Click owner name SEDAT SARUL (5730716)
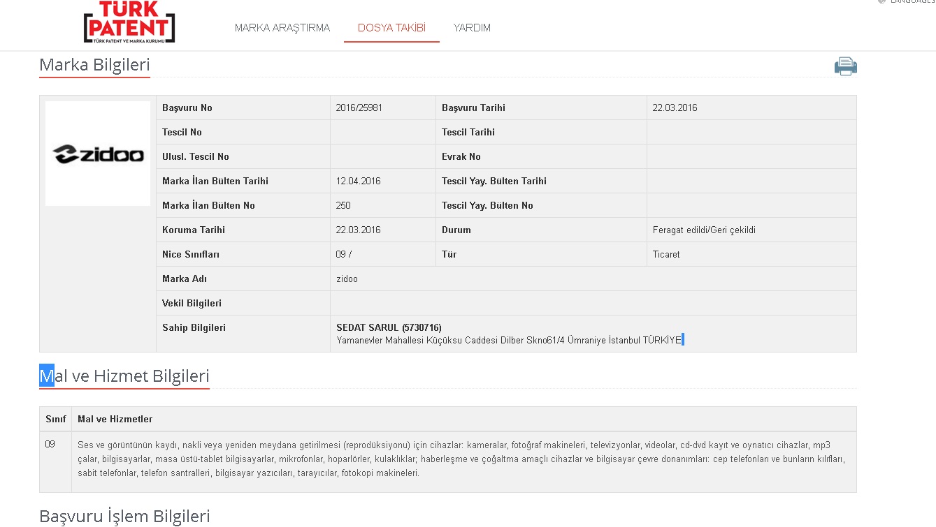The height and width of the screenshot is (527, 936). (x=389, y=327)
